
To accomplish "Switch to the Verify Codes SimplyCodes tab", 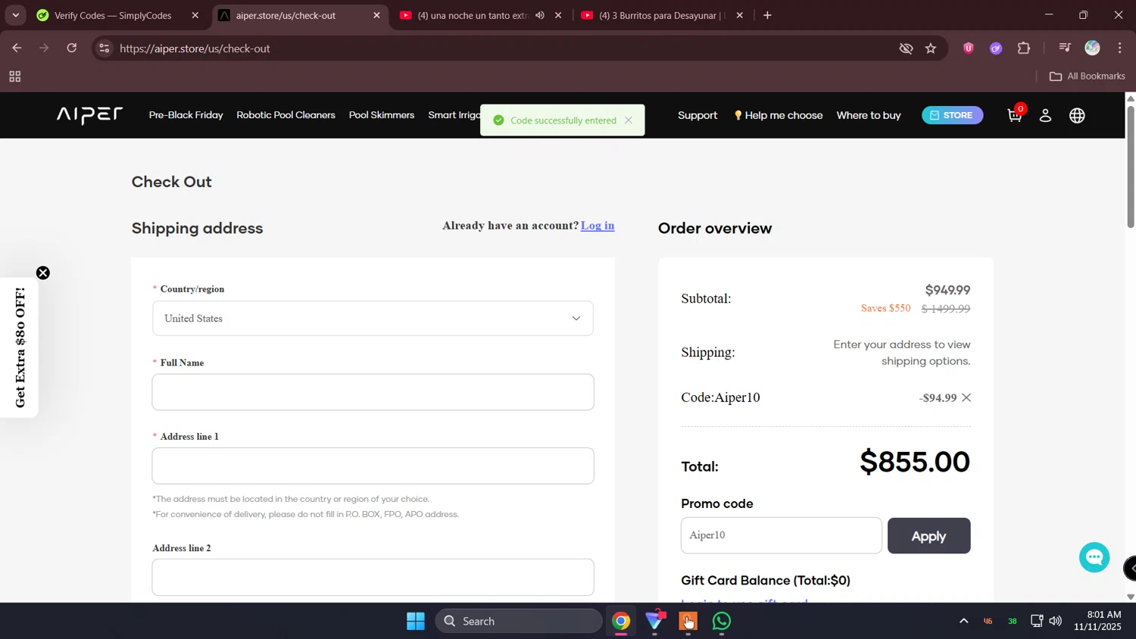I will 113,15.
